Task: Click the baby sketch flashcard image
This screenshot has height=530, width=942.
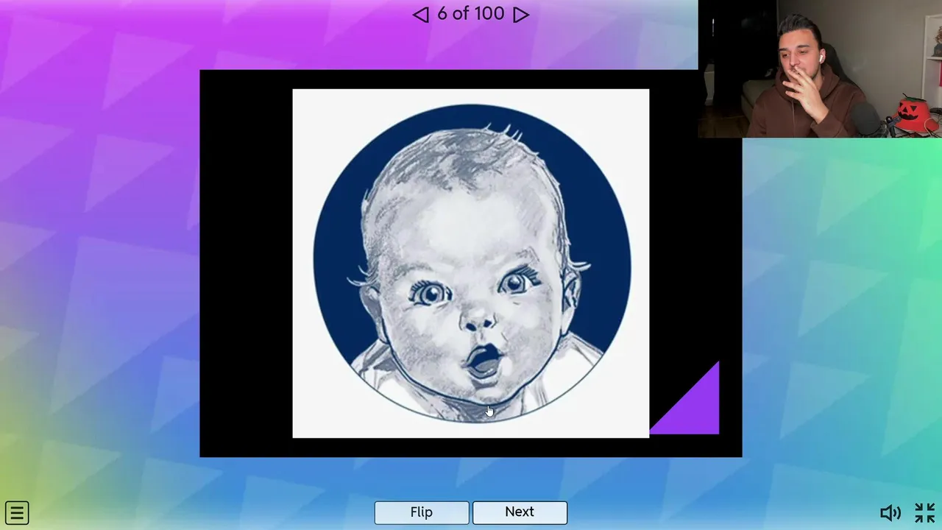Action: point(471,264)
